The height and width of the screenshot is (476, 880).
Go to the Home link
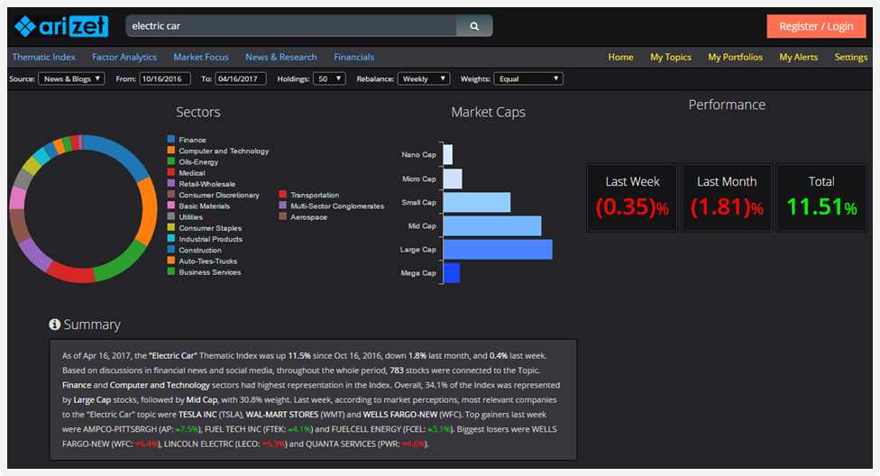click(620, 58)
